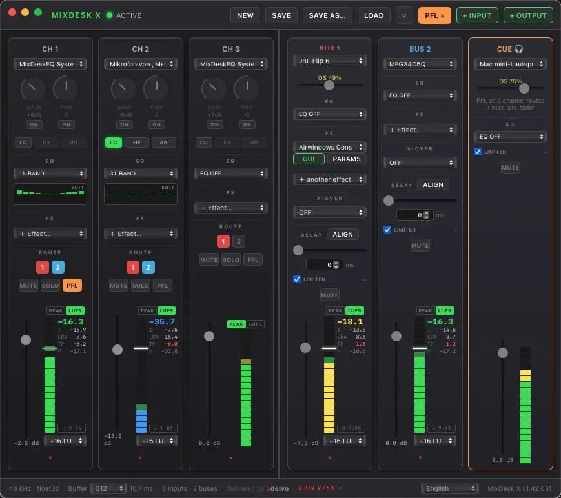
Task: Click the CH 3 pan knob
Action: 247,88
